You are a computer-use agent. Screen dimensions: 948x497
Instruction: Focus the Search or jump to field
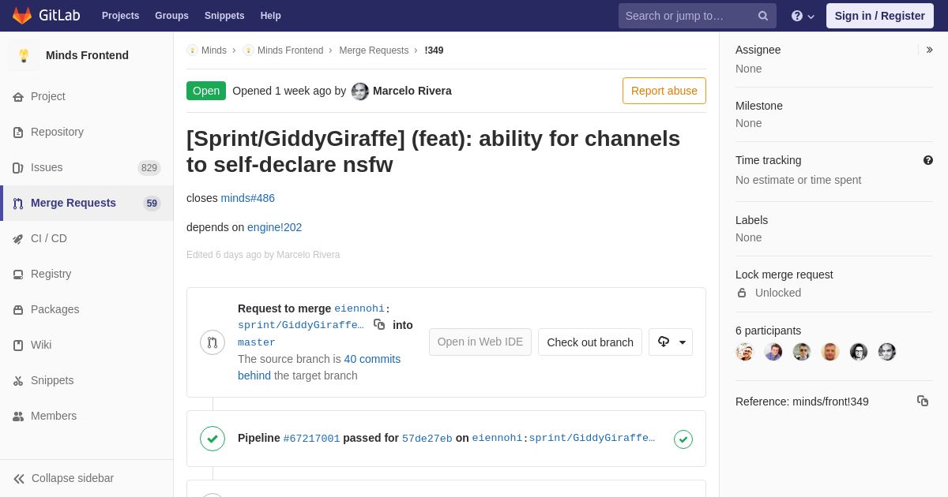(x=698, y=16)
